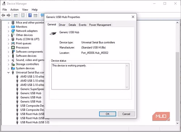Select the General tab

tap(52, 25)
